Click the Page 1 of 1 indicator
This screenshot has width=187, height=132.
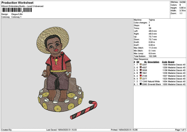180,130
